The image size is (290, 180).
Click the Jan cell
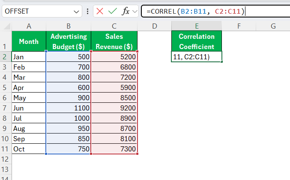pos(29,57)
